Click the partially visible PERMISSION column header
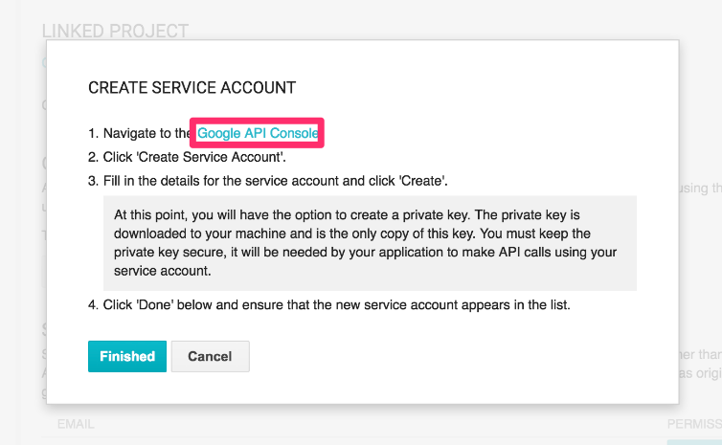This screenshot has height=445, width=722. click(693, 423)
